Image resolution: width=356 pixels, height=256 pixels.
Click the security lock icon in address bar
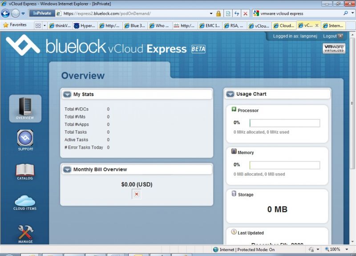(x=218, y=13)
